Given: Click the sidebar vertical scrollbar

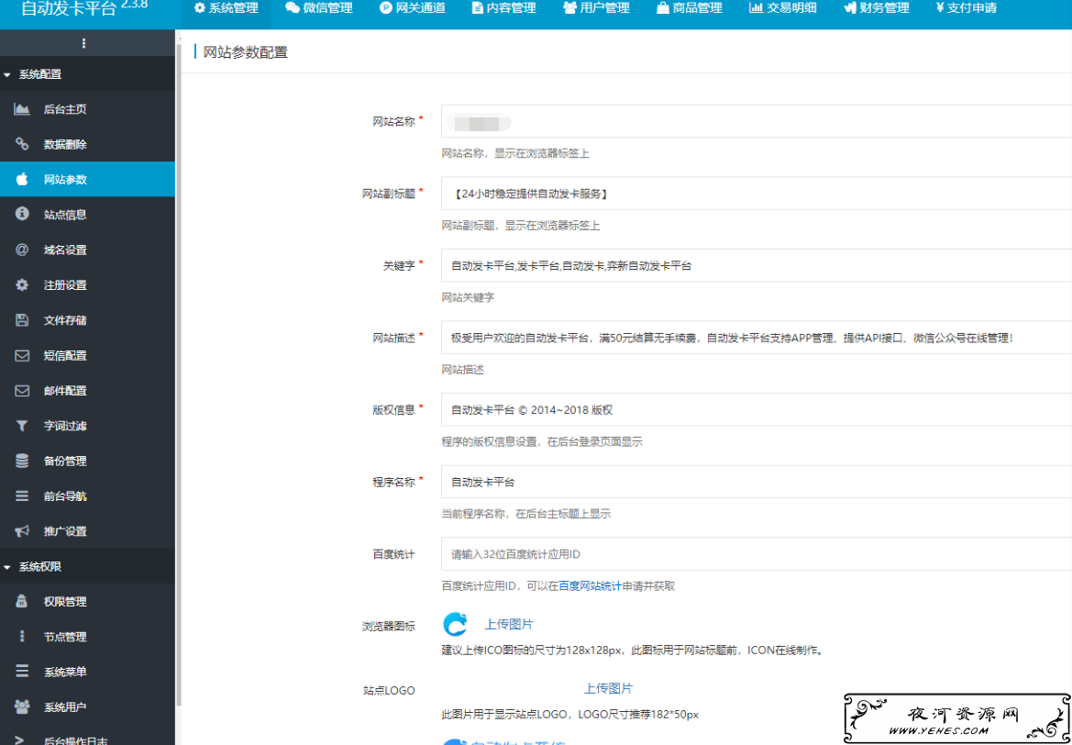Looking at the screenshot, I should (x=179, y=375).
